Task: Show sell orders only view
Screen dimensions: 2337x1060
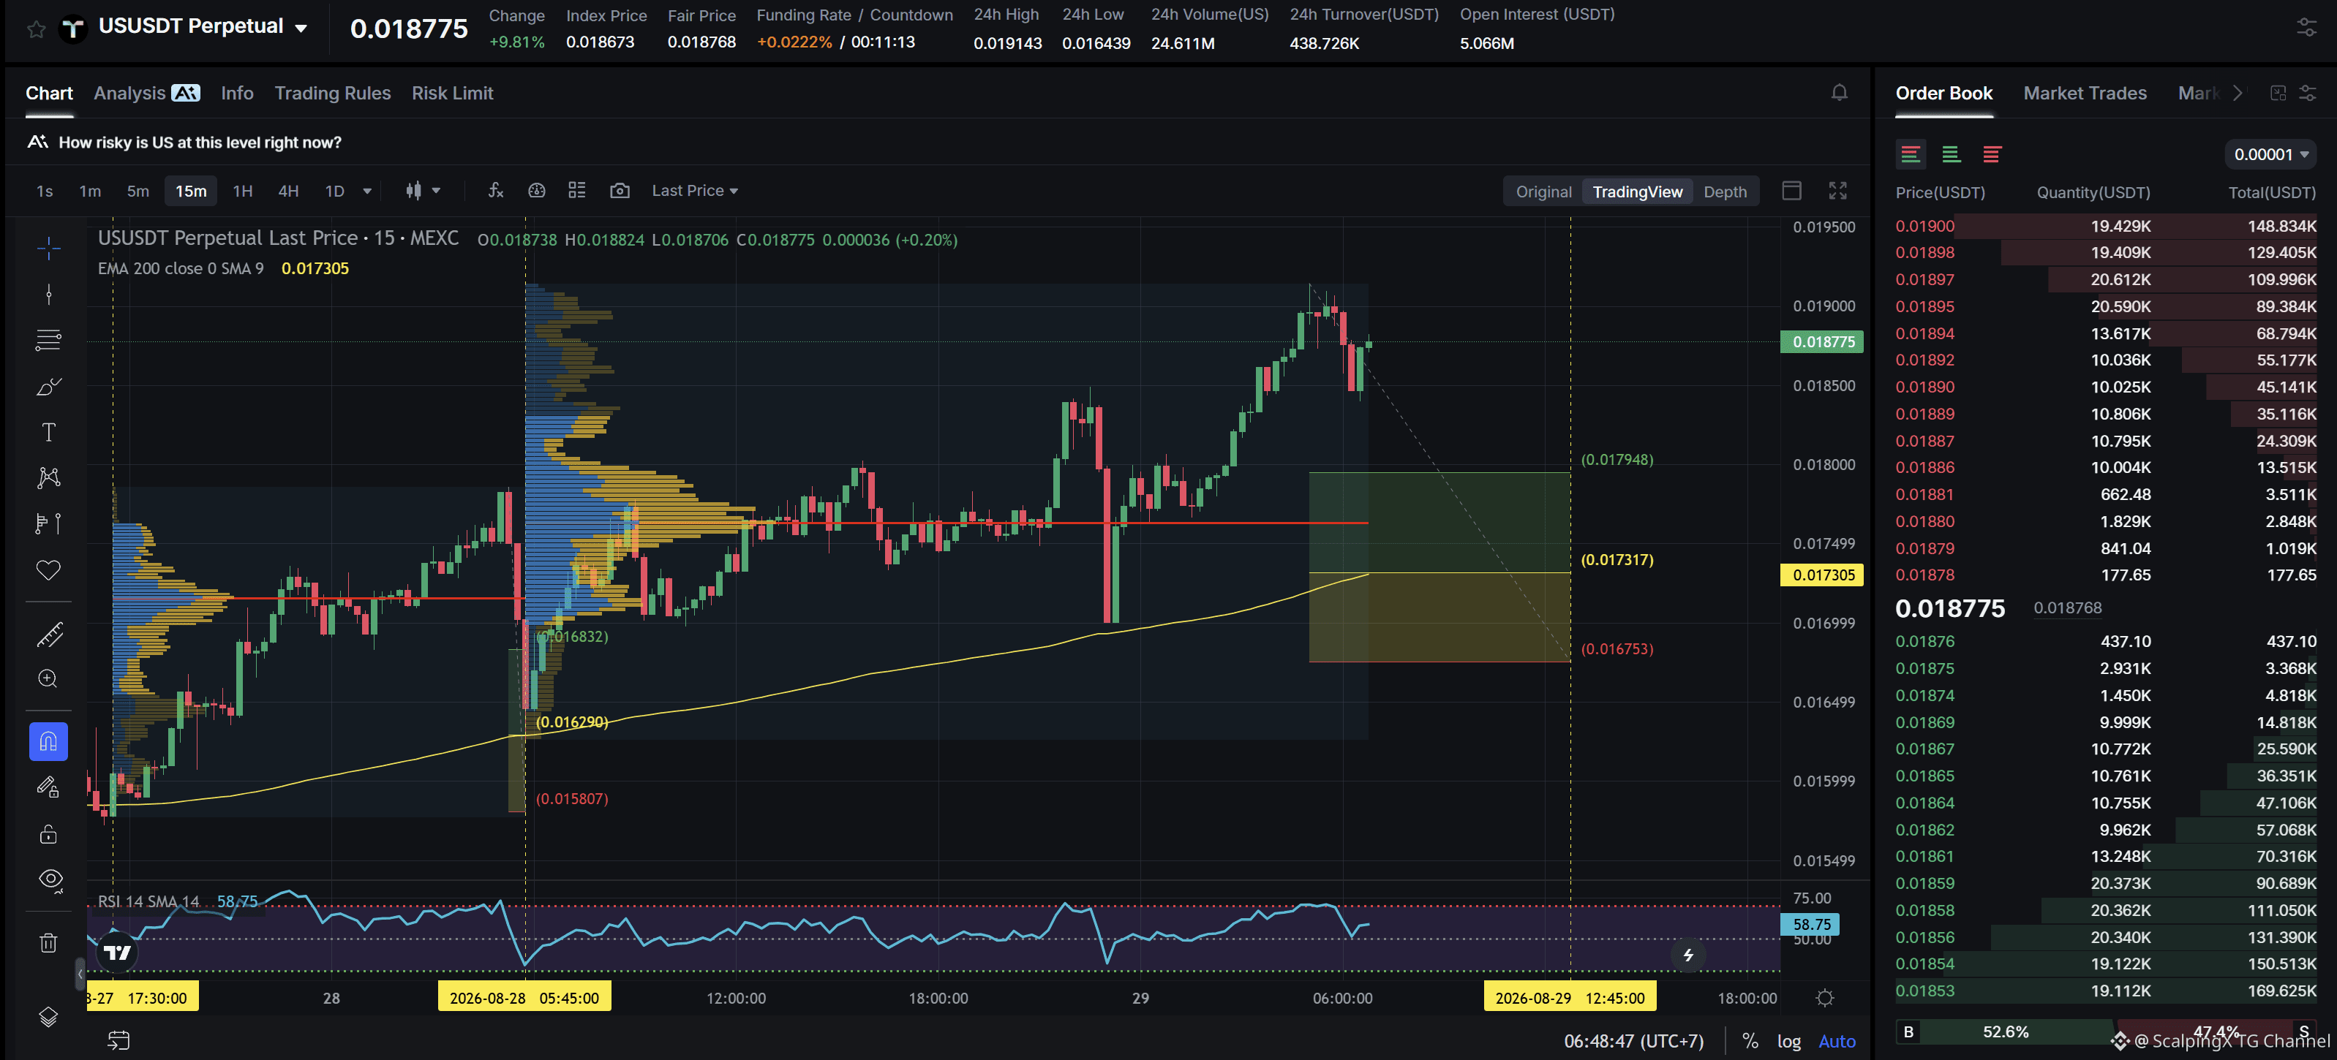Action: (1992, 154)
